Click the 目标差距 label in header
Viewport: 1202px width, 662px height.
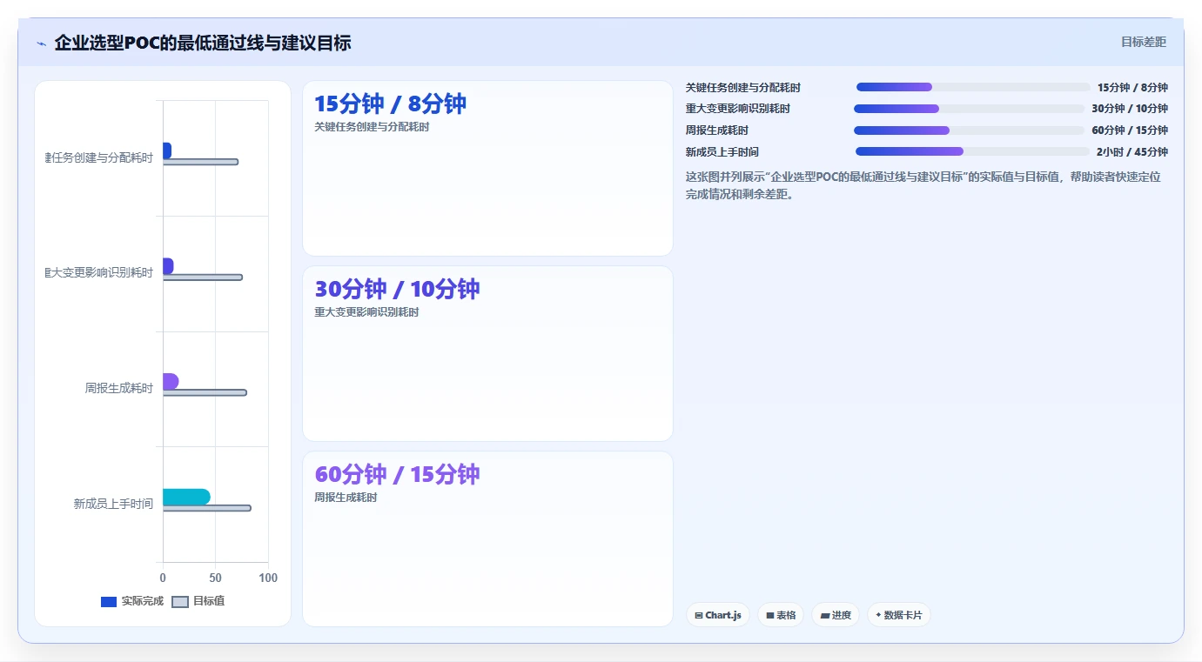point(1143,42)
